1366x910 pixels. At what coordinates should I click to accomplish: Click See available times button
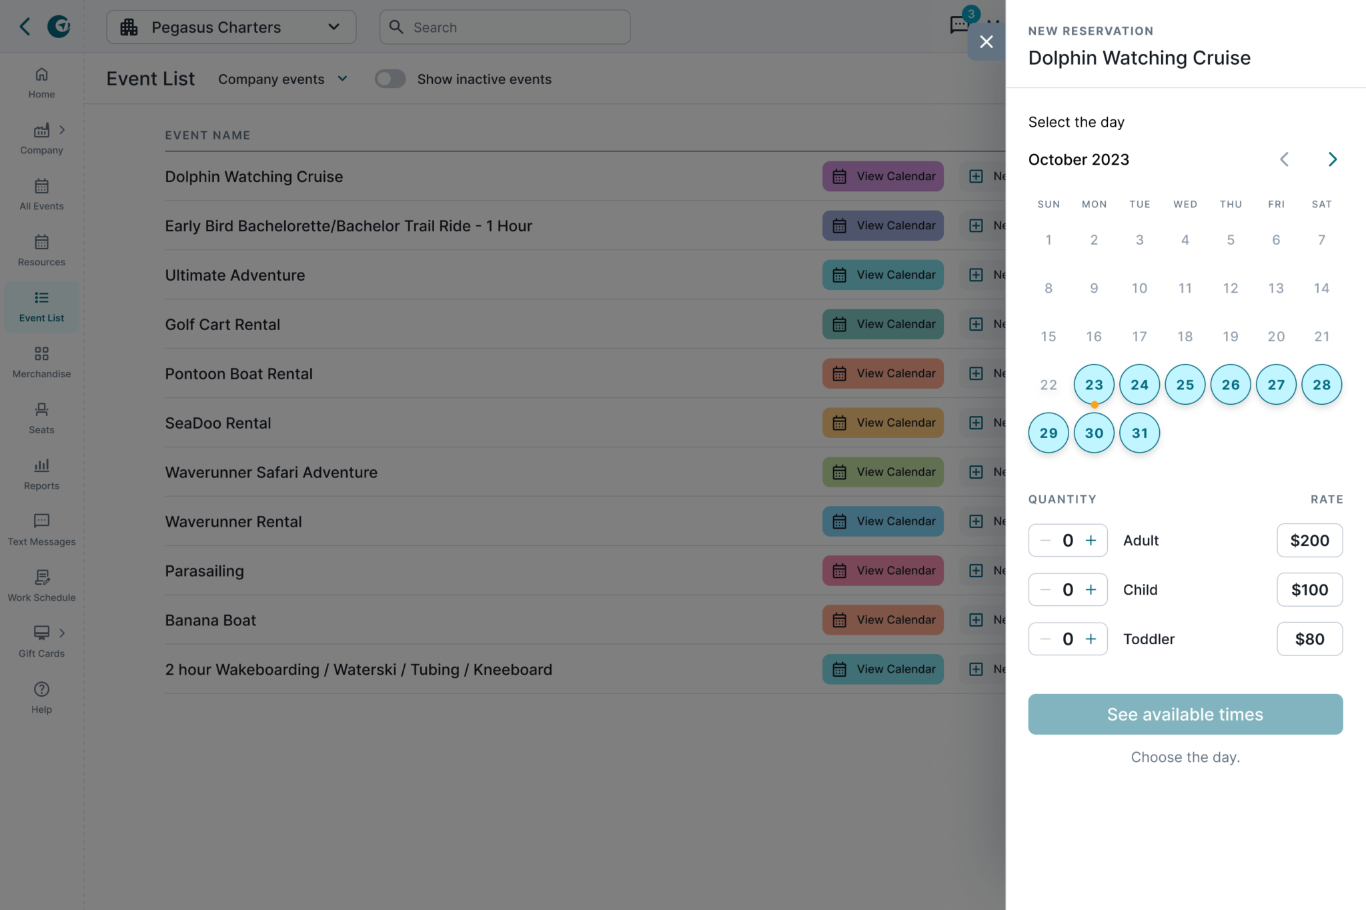[x=1185, y=715]
